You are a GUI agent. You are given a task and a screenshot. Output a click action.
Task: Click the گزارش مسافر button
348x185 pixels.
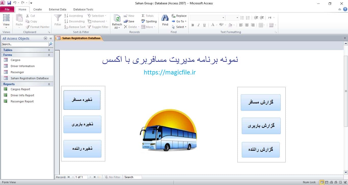coord(261,102)
